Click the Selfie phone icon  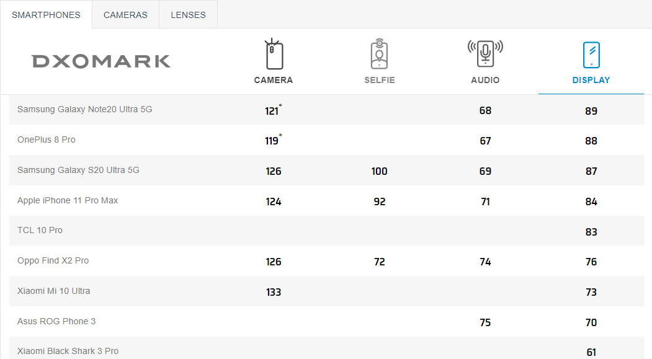[x=379, y=54]
